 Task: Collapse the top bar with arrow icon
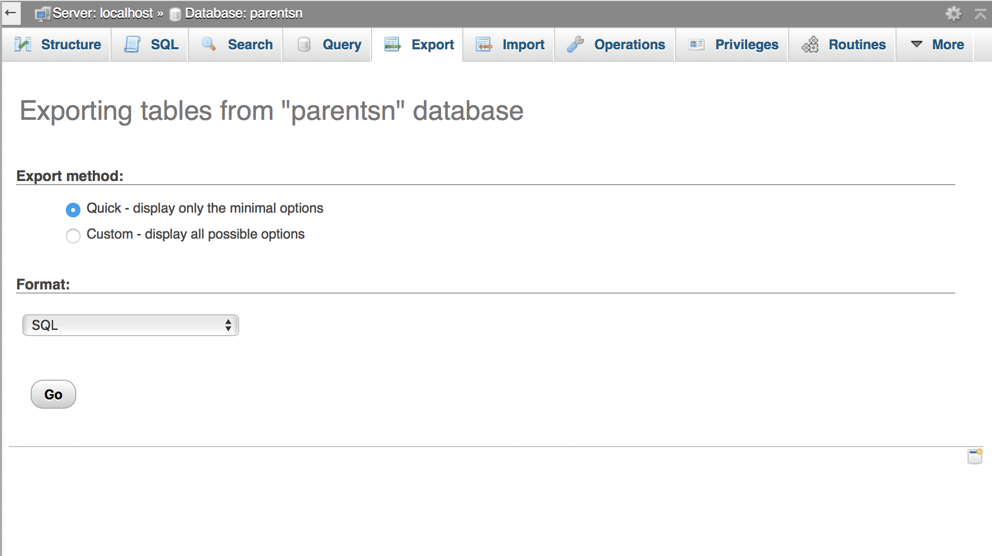click(x=981, y=14)
